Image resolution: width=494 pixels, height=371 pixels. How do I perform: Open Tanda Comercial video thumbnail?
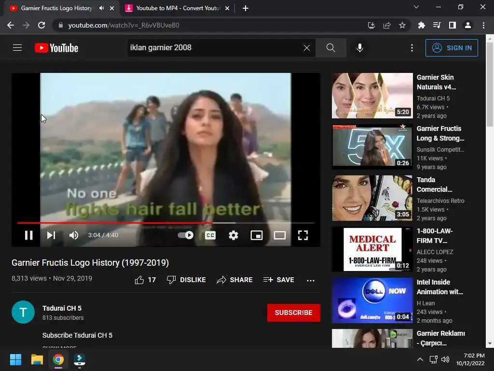(372, 198)
